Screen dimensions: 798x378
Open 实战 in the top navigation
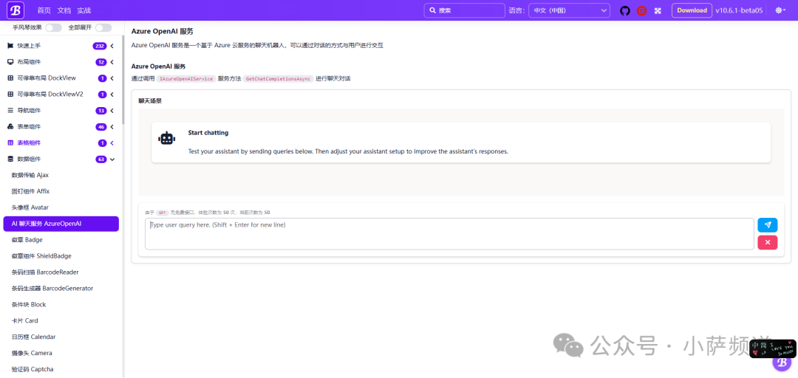coord(84,10)
